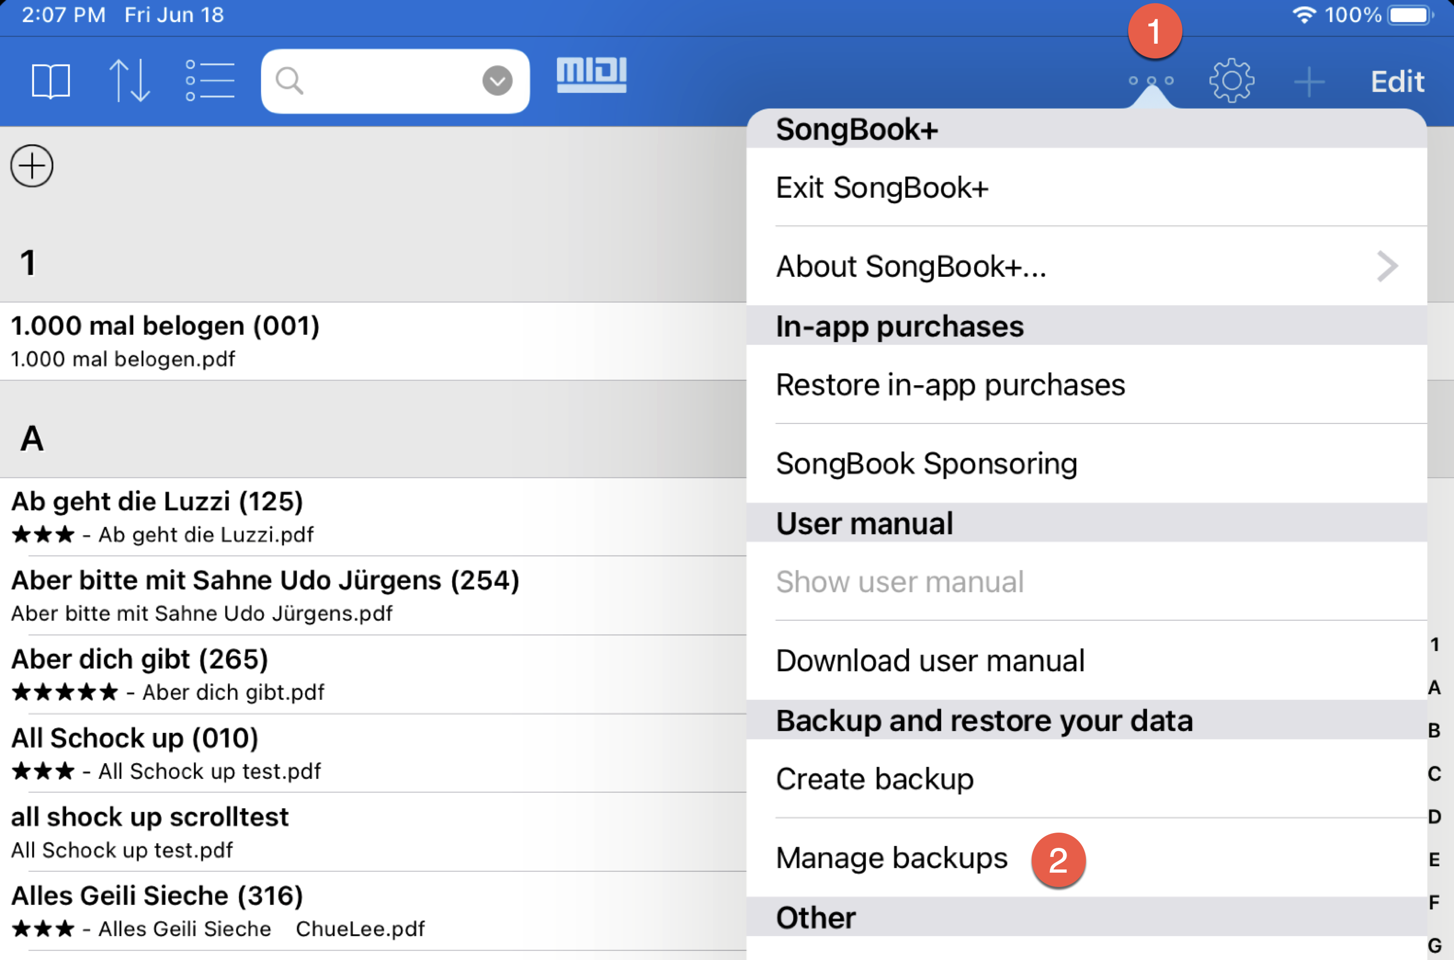Screen dimensions: 1454x960
Task: Choose Restore in-app purchases
Action: 950,385
